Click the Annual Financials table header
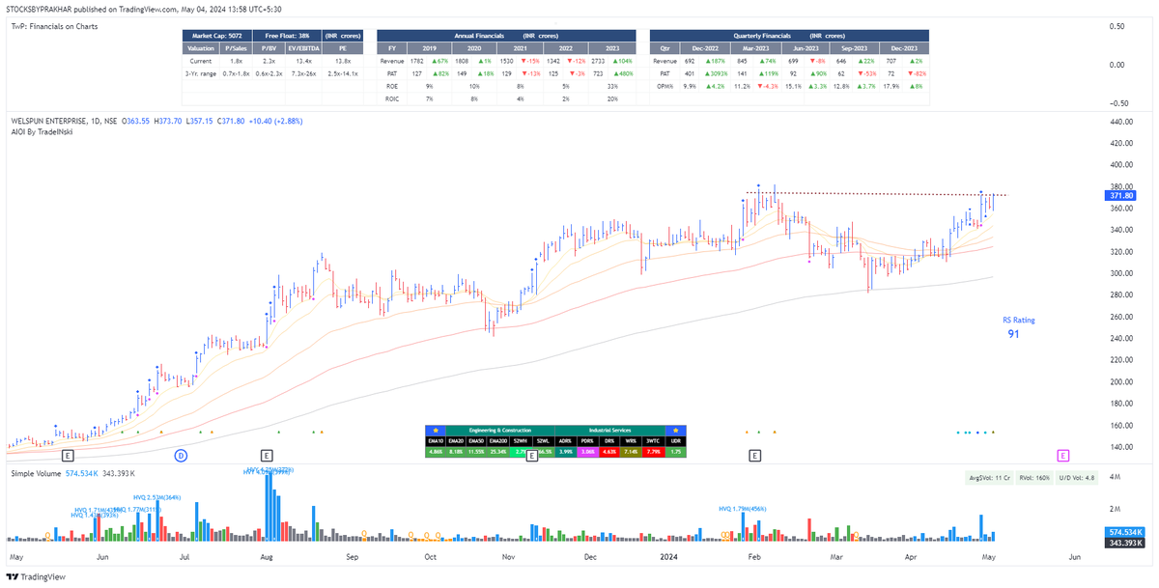The image size is (1159, 588). [x=507, y=36]
